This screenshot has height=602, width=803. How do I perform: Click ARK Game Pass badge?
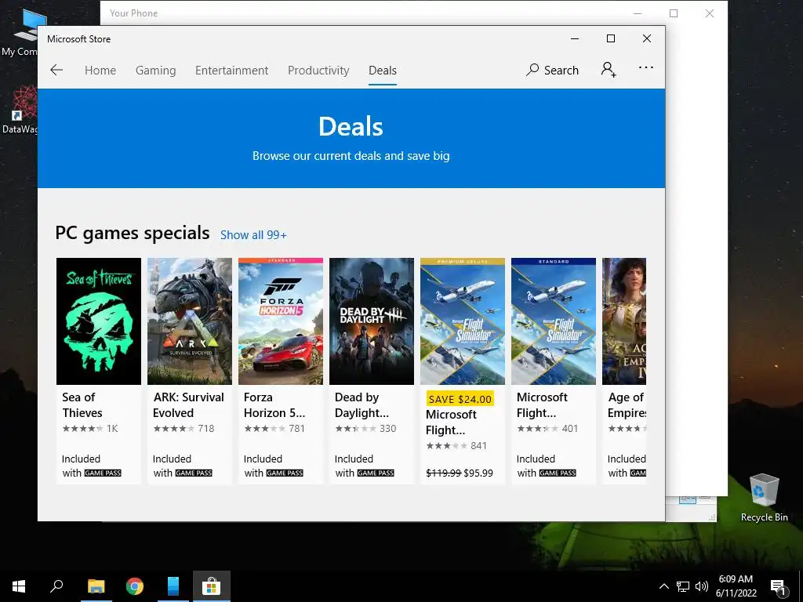[194, 473]
